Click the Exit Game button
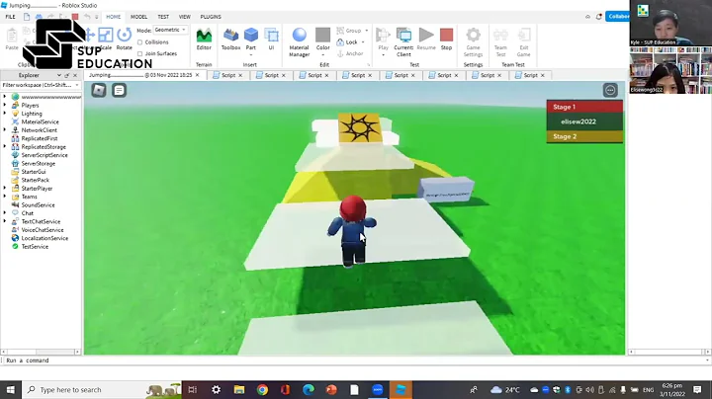Viewport: 712px width, 399px height. click(x=523, y=42)
